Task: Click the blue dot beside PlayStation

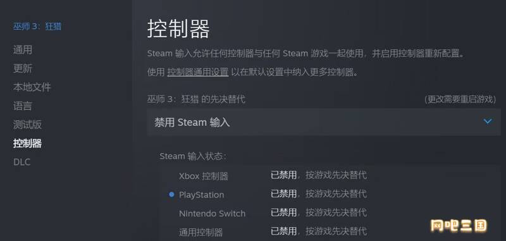Action: pyautogui.click(x=171, y=194)
